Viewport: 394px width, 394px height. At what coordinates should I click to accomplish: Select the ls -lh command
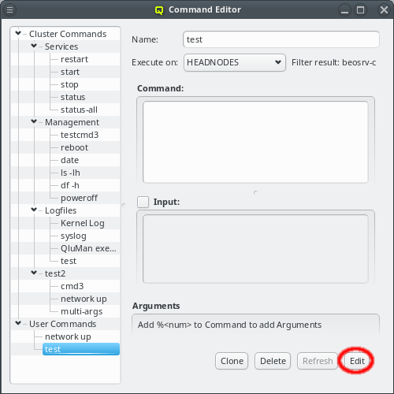click(x=70, y=173)
